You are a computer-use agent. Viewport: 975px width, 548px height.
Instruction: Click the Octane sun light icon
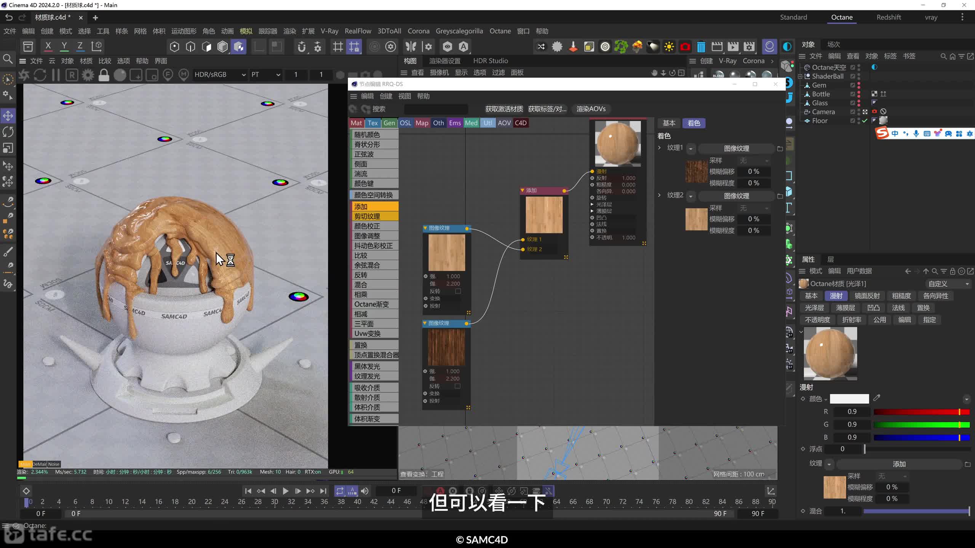pos(669,47)
